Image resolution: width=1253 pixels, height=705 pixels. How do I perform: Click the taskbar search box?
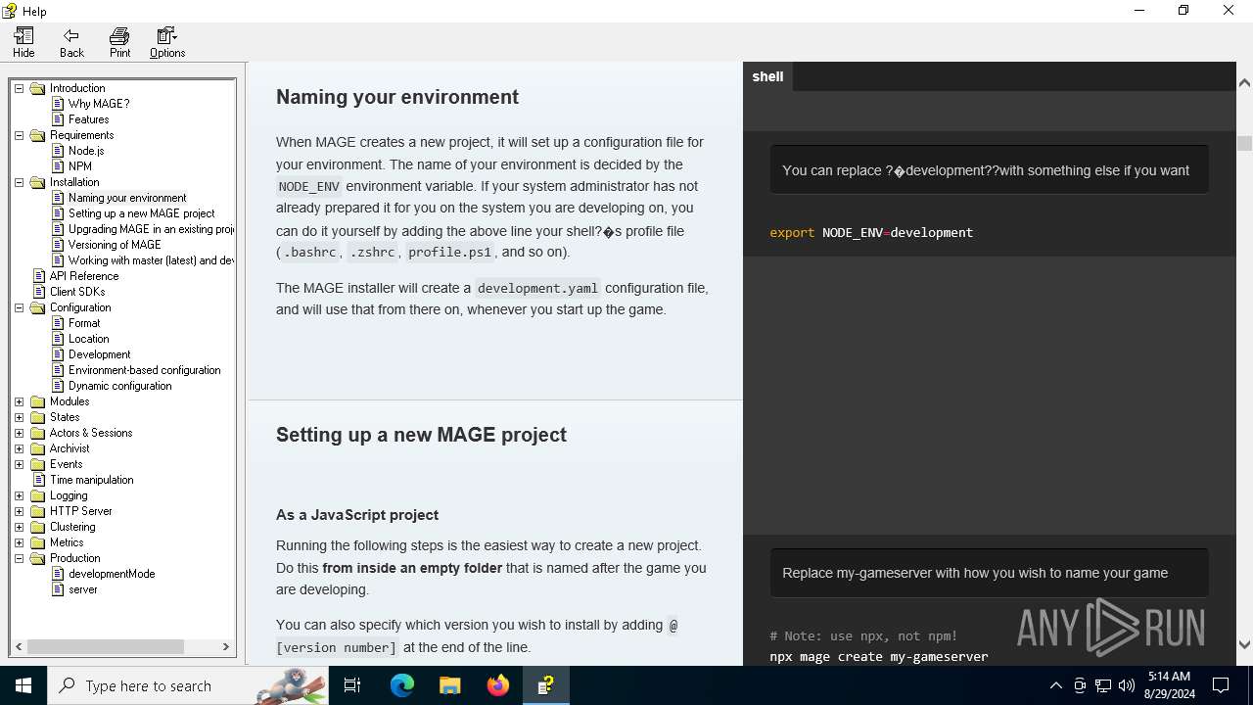pyautogui.click(x=188, y=685)
